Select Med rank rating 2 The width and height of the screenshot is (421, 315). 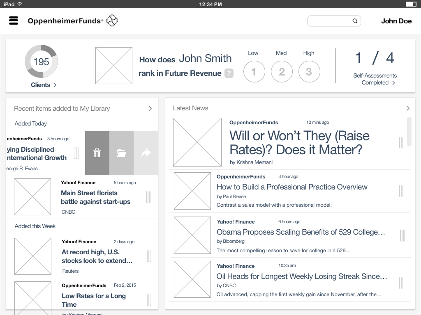coord(282,71)
